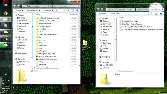Open Recent Places in City of Love sidebar
Image resolution: width=167 pixels, height=94 pixels.
click(108, 27)
